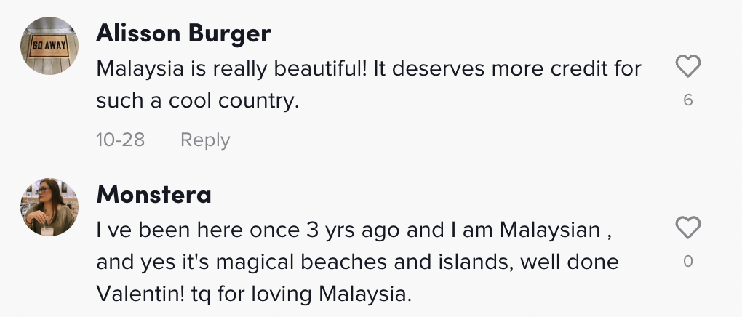Click the like count 6
The width and height of the screenshot is (742, 317).
tap(687, 100)
